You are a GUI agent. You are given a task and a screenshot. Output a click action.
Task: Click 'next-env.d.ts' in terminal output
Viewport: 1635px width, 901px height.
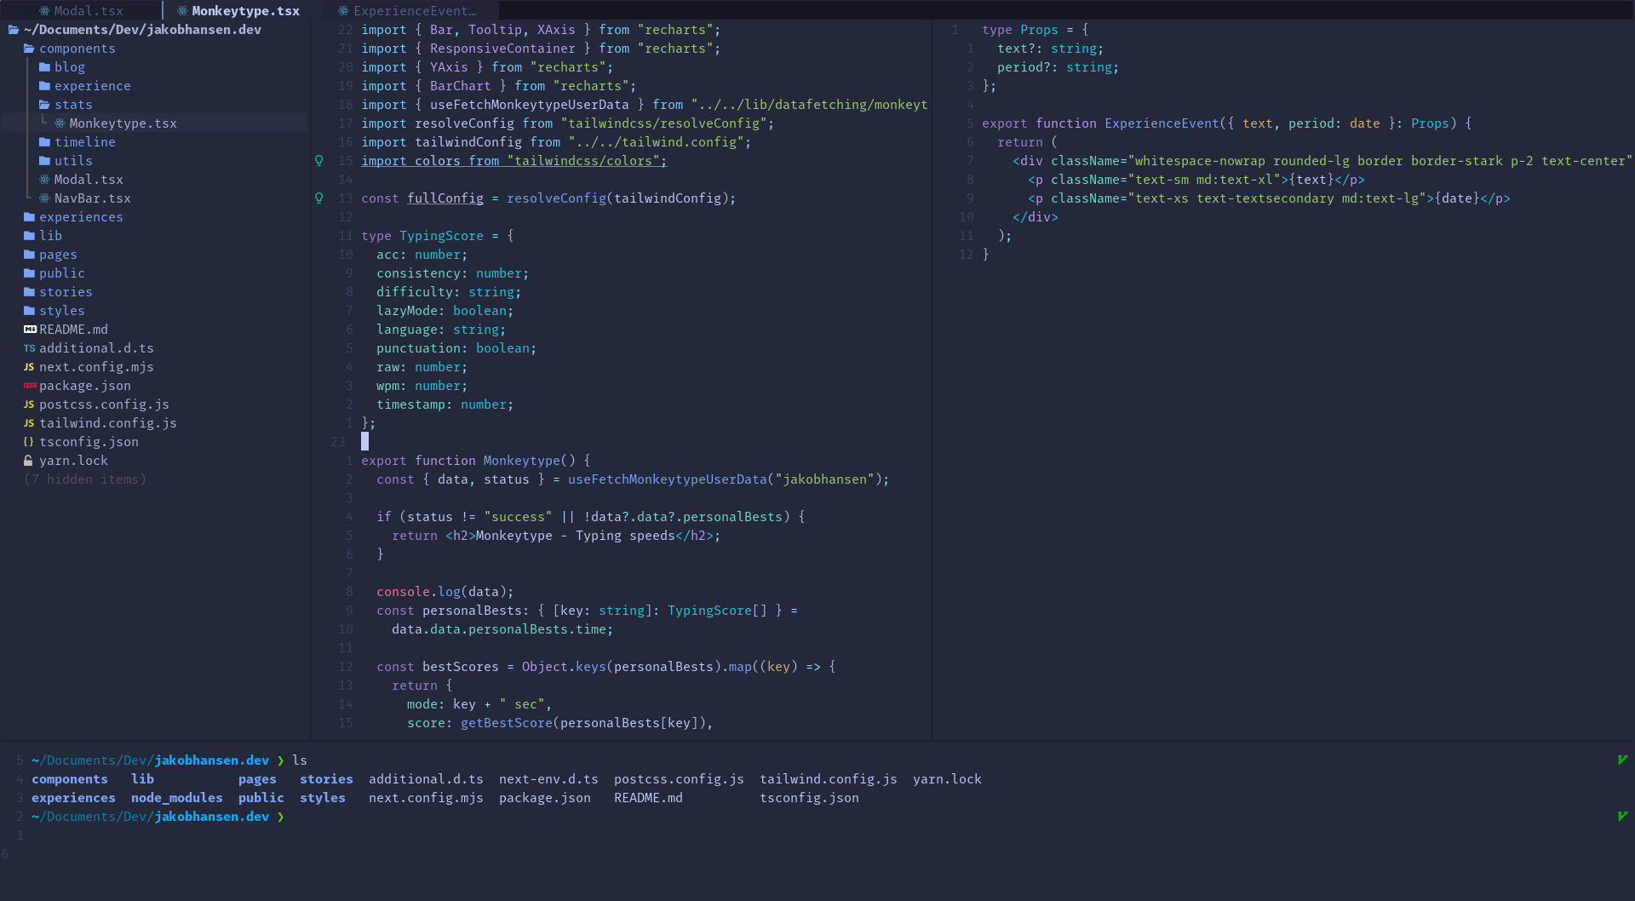click(548, 779)
